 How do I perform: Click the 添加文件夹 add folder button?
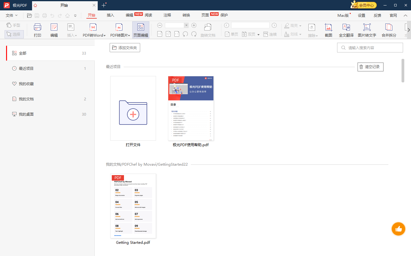click(x=125, y=48)
